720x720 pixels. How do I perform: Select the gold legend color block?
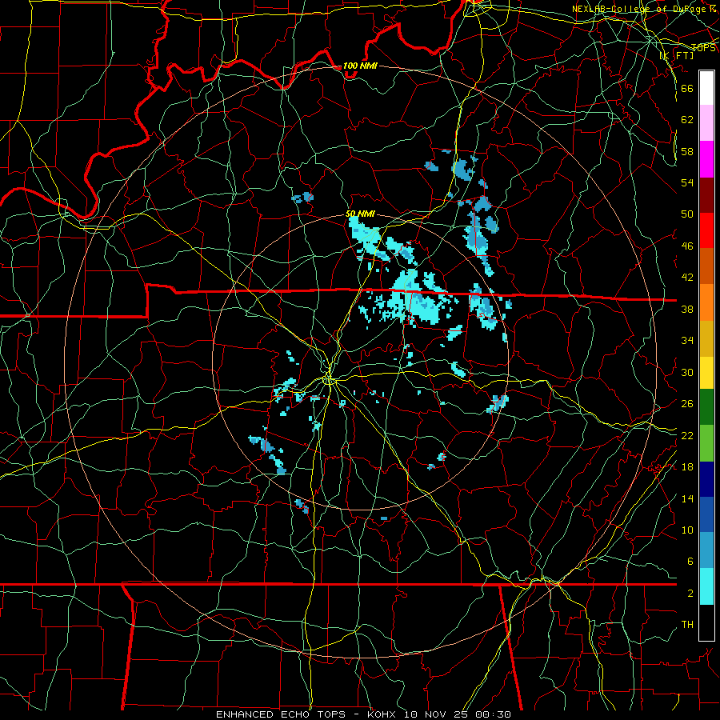point(706,338)
